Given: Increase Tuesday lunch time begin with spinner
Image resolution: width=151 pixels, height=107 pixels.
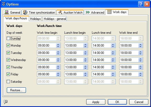Looking at the screenshot, I should coord(85,52).
